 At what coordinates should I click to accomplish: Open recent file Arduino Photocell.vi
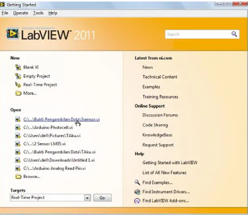[x=48, y=127]
